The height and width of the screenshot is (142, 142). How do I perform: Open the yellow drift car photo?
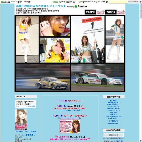(43, 77)
